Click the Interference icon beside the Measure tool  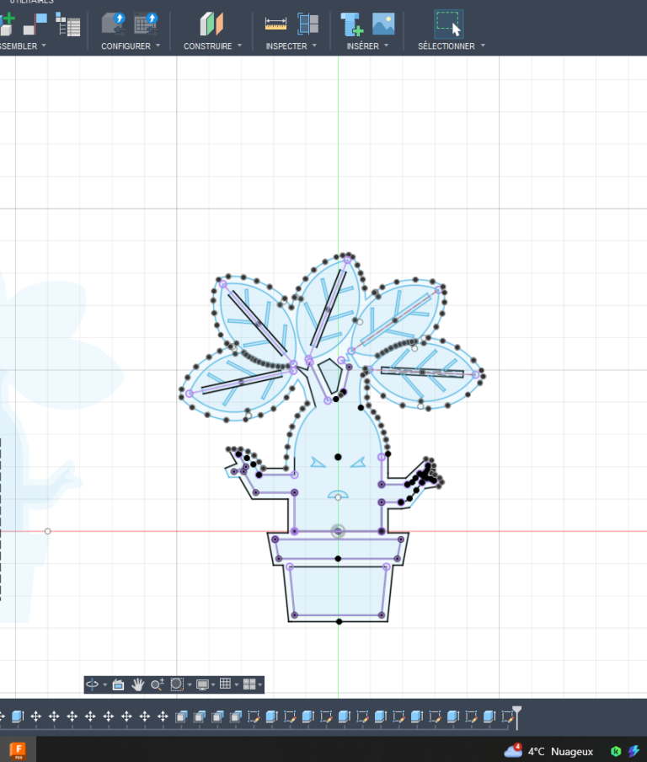[307, 24]
